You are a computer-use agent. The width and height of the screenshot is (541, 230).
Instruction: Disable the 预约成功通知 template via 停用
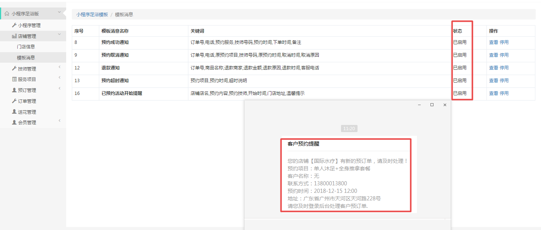pos(504,42)
